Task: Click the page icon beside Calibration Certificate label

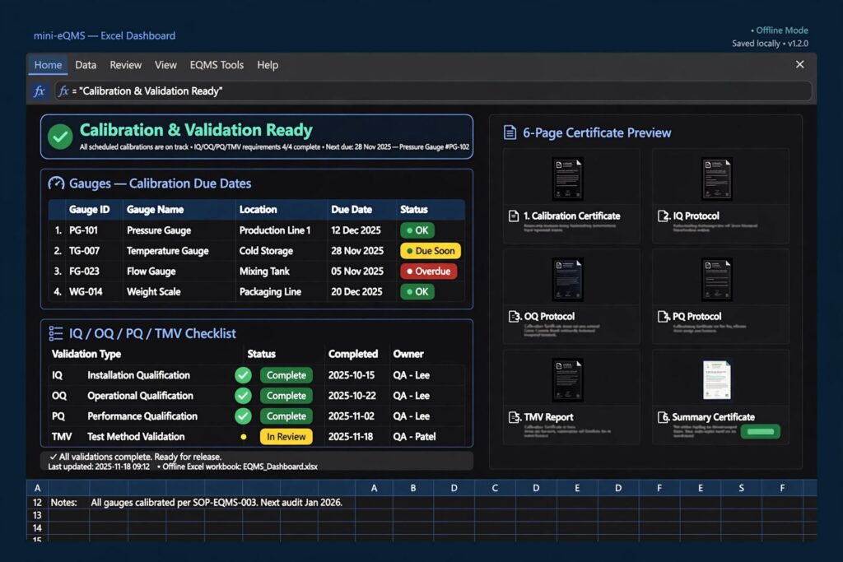Action: pyautogui.click(x=514, y=216)
